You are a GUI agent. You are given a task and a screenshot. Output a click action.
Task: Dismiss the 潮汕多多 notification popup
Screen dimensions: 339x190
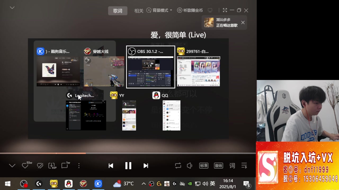point(243,22)
